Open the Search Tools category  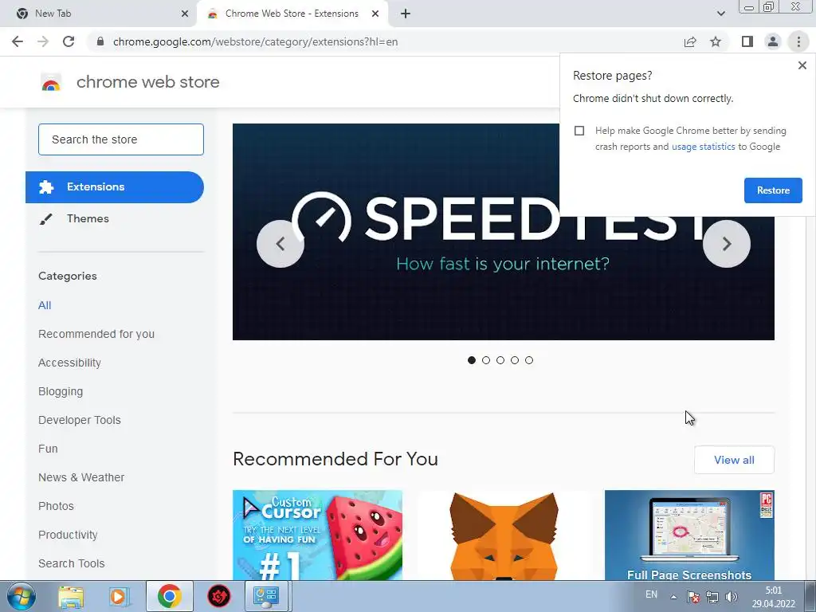pyautogui.click(x=71, y=563)
